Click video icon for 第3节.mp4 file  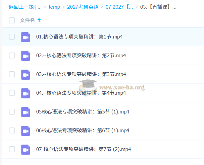coord(25,74)
